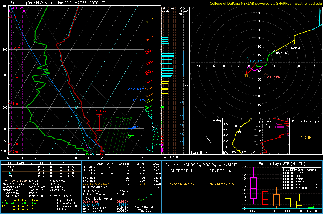This screenshot has width=323, height=214.
Task: Select the UP=236/25 hodograph label
Action: (282, 53)
